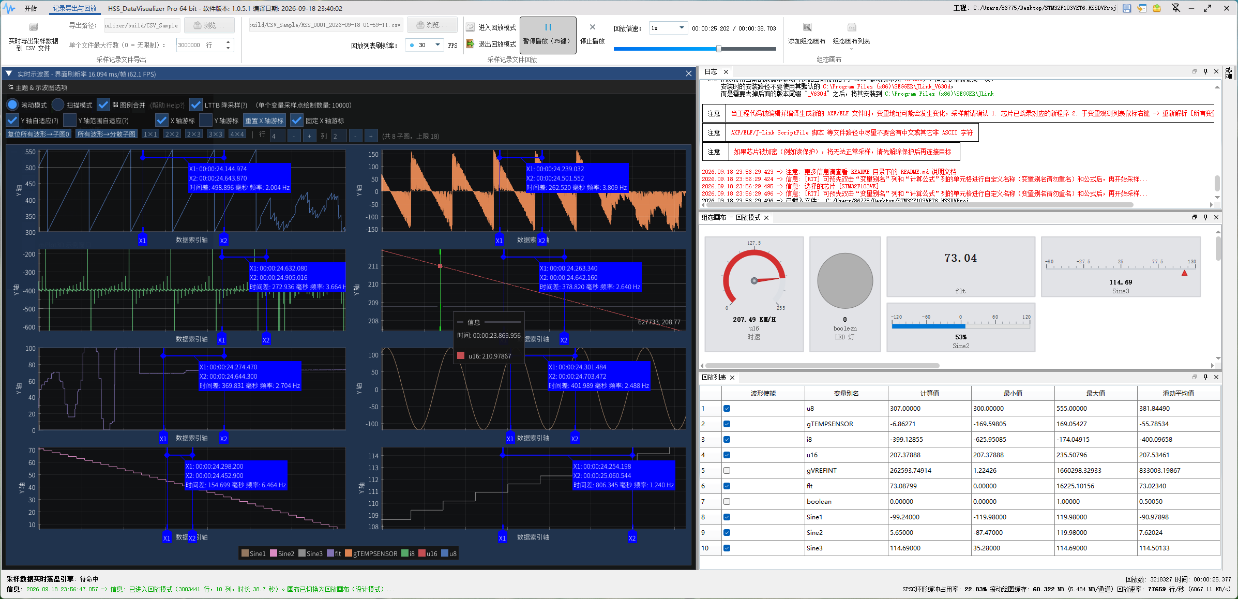Select 滚动模式 radio button

pos(13,105)
